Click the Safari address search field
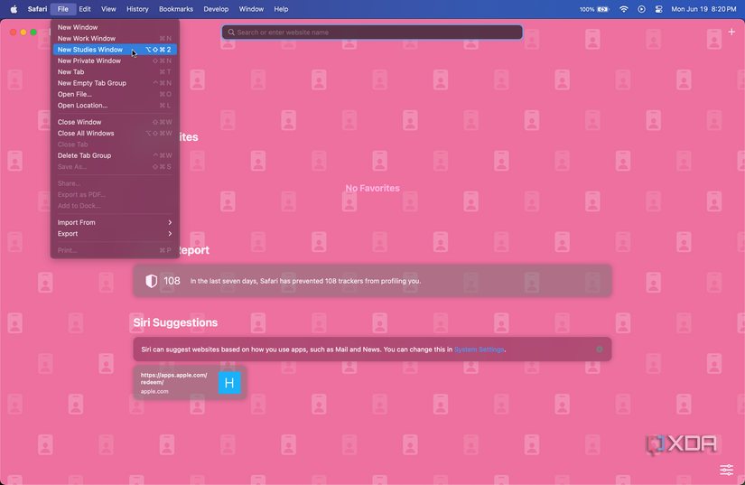Image resolution: width=745 pixels, height=485 pixels. pyautogui.click(x=372, y=33)
